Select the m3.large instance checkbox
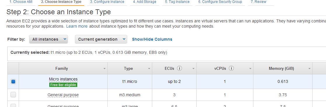 pyautogui.click(x=13, y=106)
